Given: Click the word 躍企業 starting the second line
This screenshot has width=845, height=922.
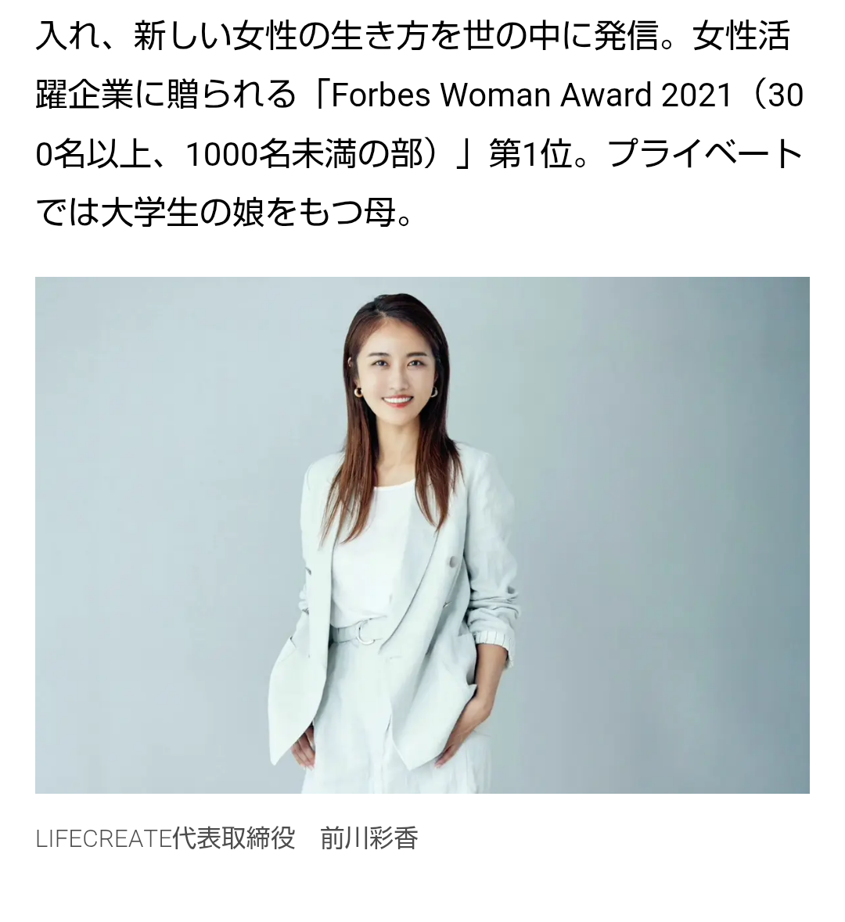Looking at the screenshot, I should tap(84, 95).
